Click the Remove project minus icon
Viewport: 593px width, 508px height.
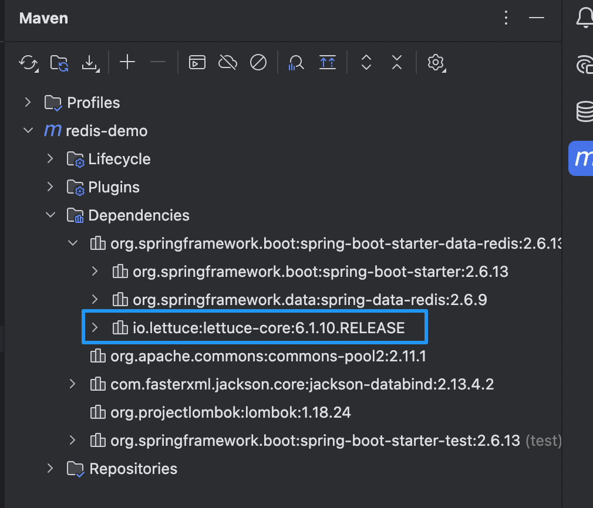(158, 62)
